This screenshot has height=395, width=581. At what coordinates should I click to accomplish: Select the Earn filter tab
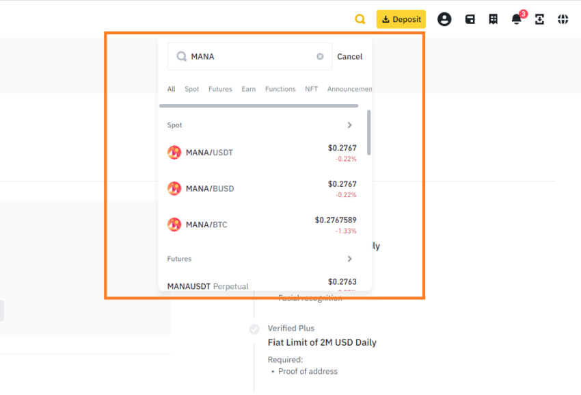click(249, 89)
